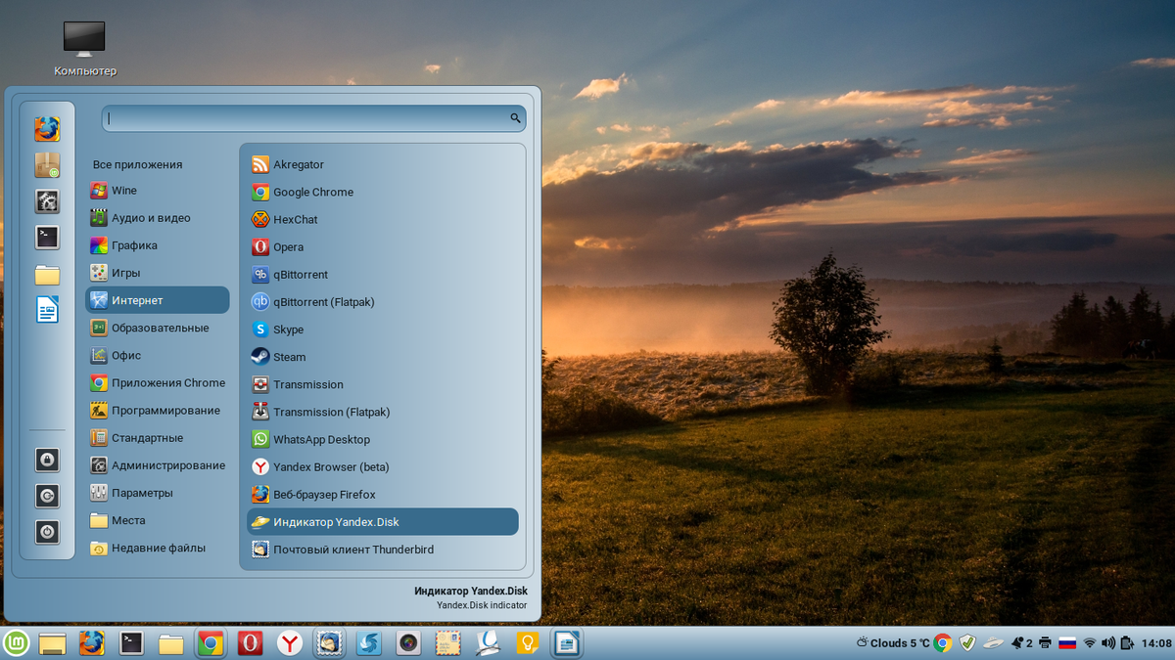Click the Russian flag keyboard layout indicator

[x=1067, y=642]
